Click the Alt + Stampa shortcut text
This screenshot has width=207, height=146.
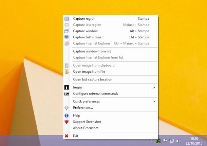click(139, 31)
